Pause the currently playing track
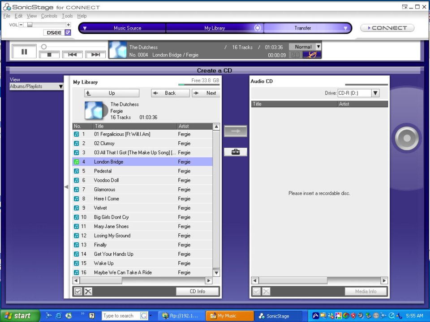430x322 pixels. pyautogui.click(x=24, y=51)
